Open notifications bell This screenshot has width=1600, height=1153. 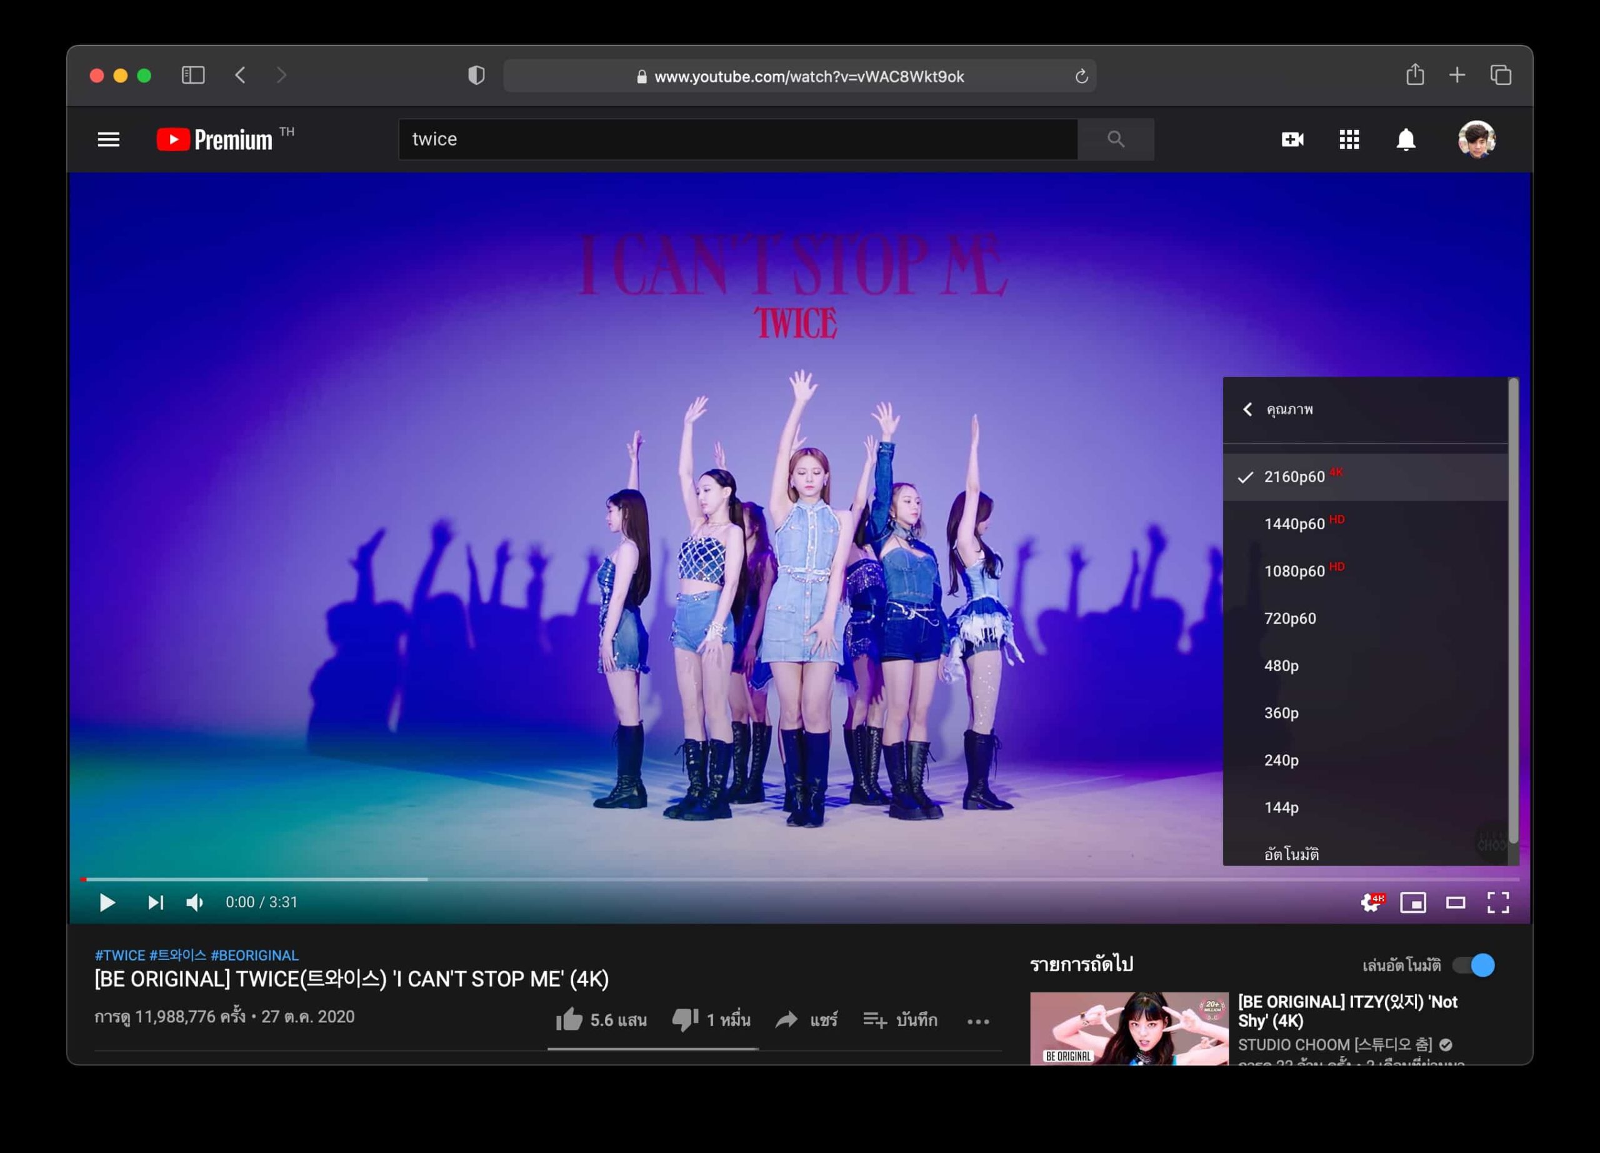1405,139
